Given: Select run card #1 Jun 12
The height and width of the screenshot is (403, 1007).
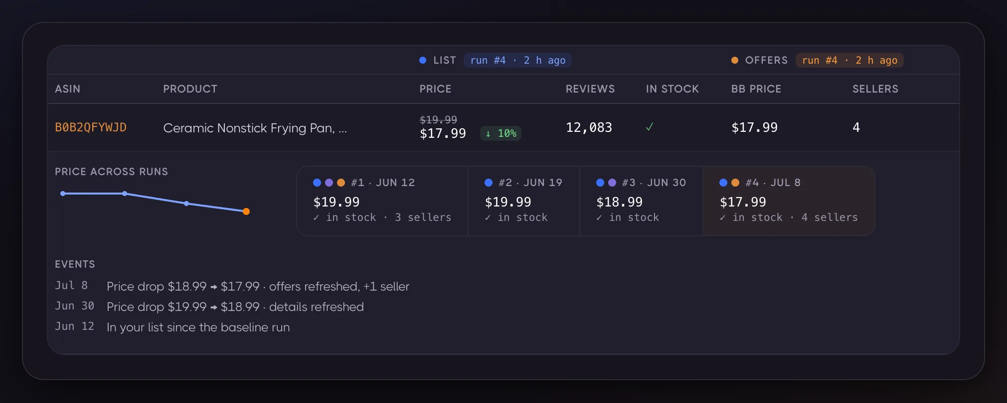Looking at the screenshot, I should pos(382,201).
